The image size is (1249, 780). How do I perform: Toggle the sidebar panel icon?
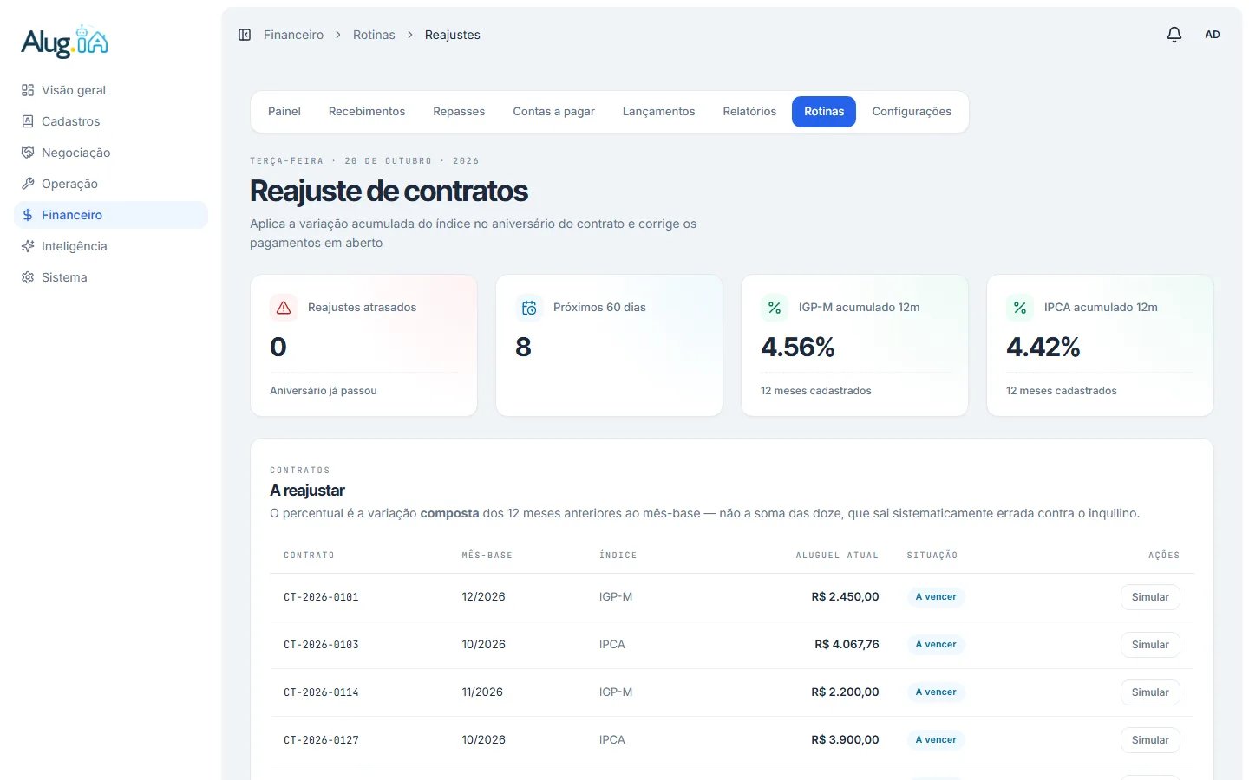[x=245, y=35]
